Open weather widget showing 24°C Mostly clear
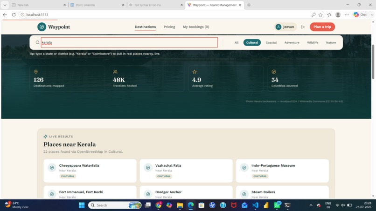Screen dimensions: 376x211 tap(17, 205)
